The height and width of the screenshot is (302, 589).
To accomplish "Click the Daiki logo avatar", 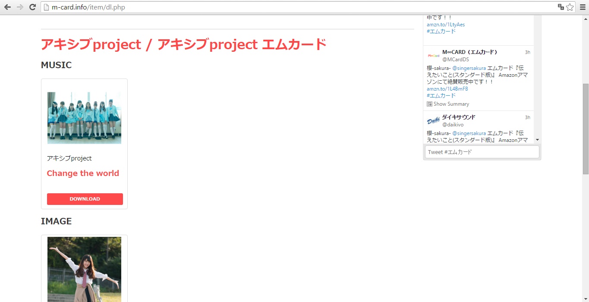I will click(x=433, y=121).
